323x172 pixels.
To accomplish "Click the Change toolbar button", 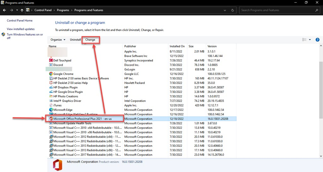I will pyautogui.click(x=90, y=40).
